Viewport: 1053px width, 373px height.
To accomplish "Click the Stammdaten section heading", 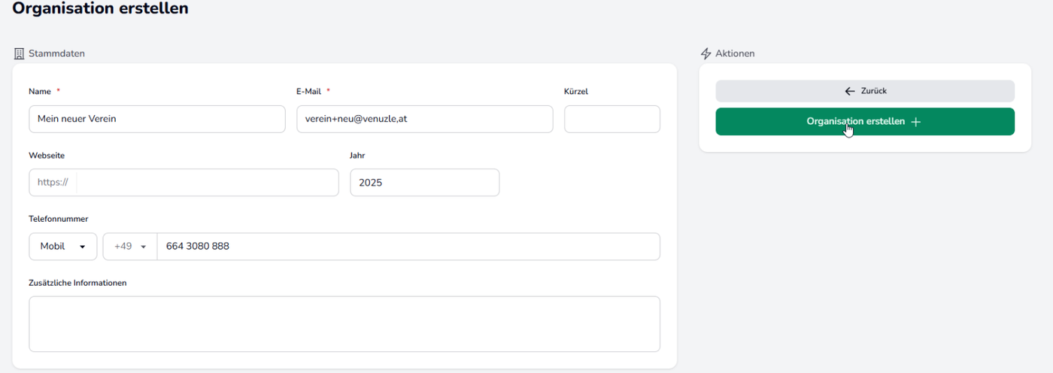I will point(56,54).
